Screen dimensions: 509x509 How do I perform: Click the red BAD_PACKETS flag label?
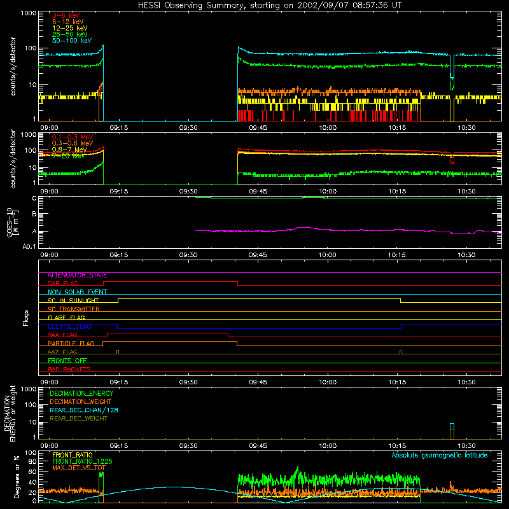tap(69, 369)
